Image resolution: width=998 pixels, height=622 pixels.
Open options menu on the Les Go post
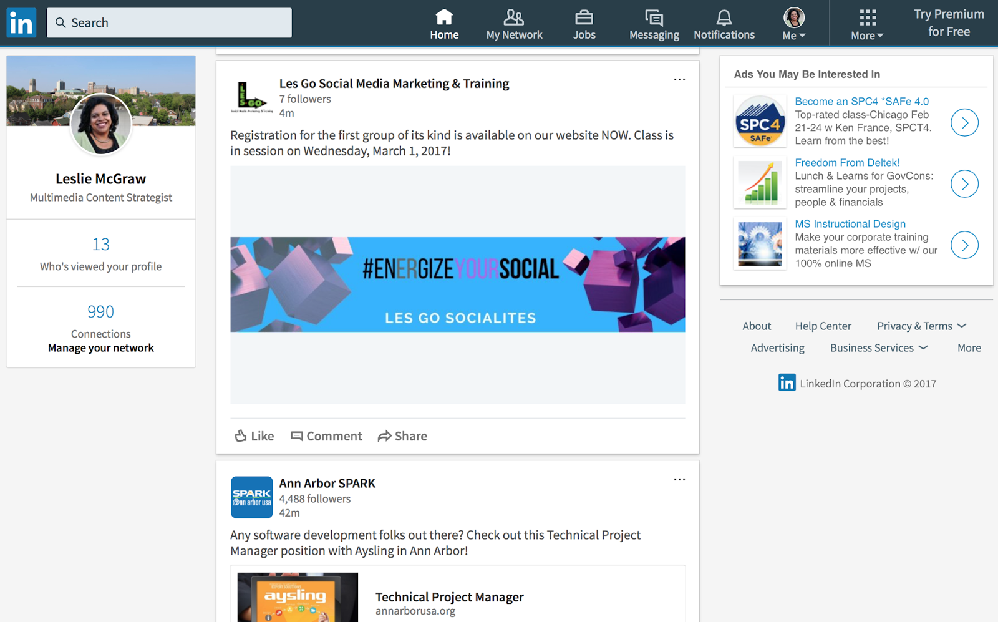(679, 80)
